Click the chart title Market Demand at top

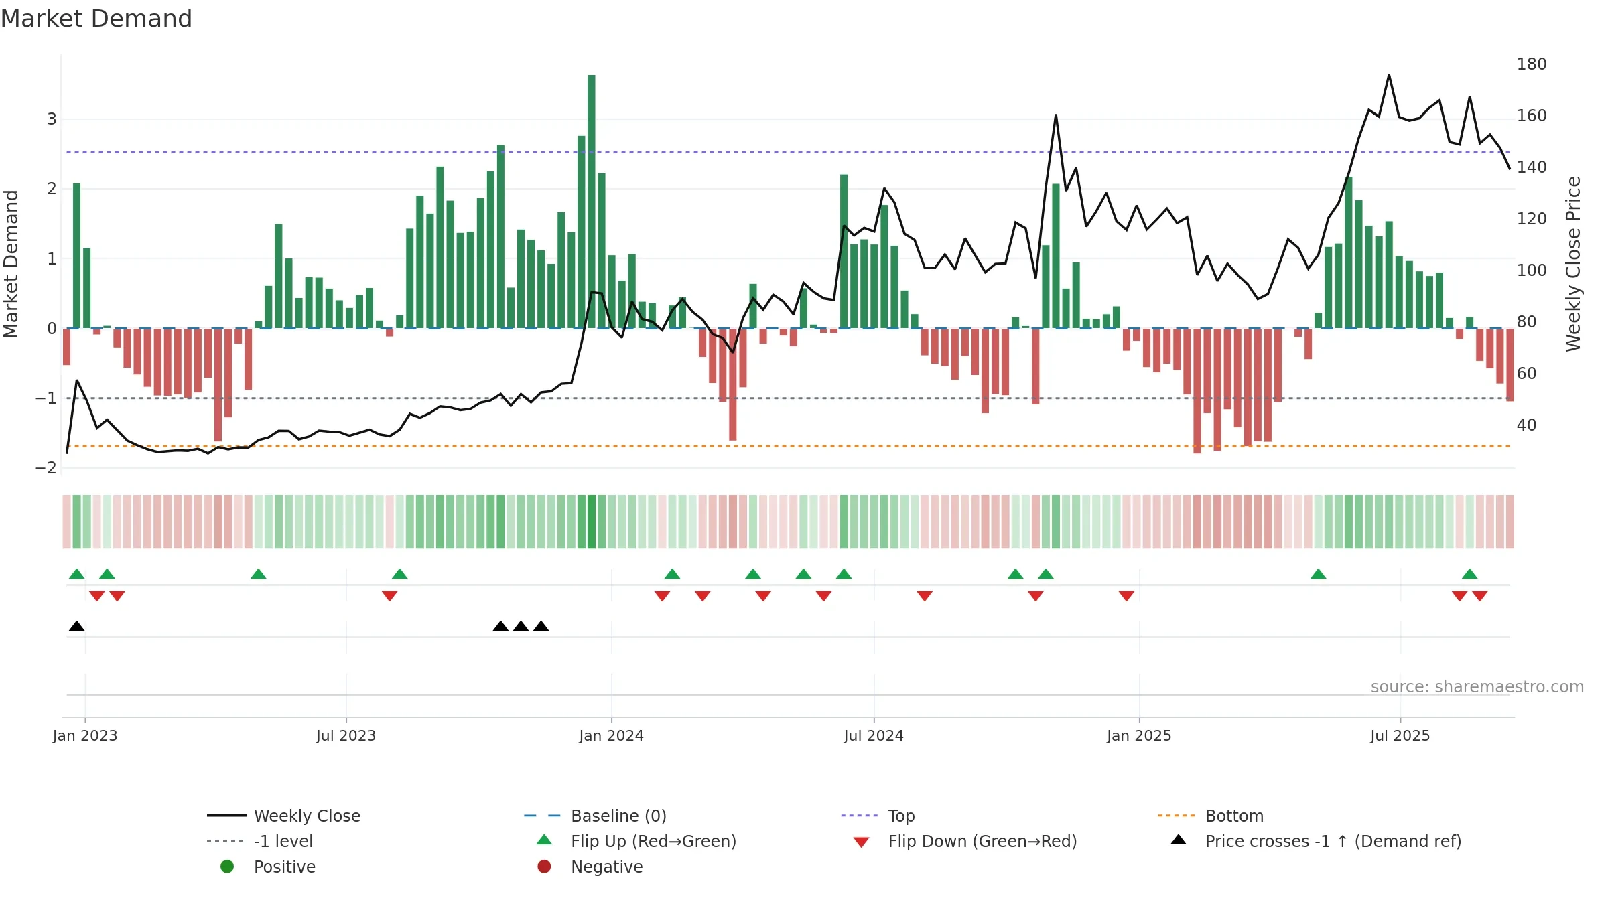point(96,19)
